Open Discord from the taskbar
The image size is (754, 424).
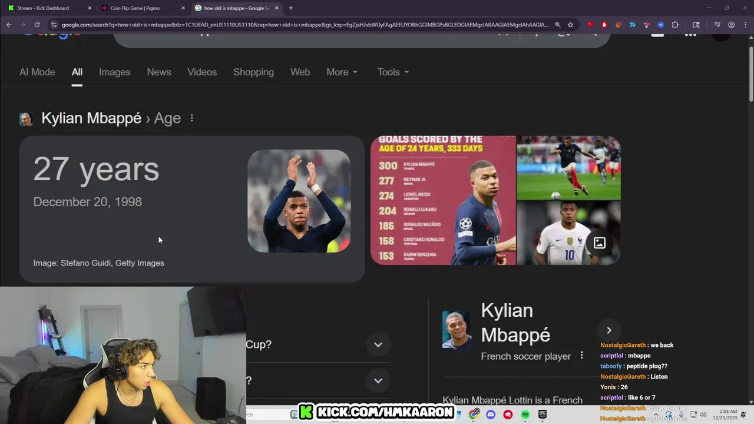491,415
